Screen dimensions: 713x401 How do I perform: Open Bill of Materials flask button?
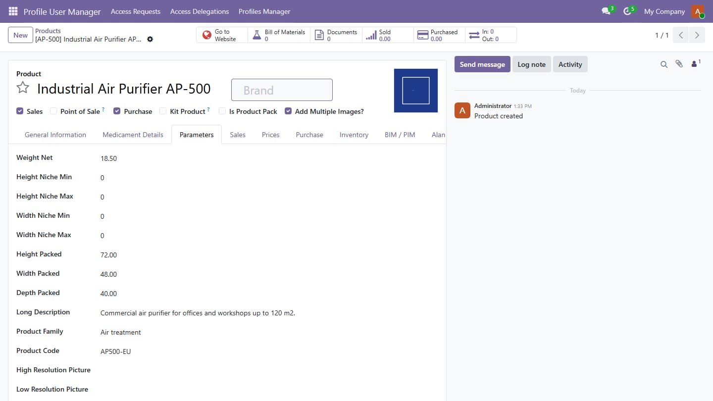[x=279, y=35]
